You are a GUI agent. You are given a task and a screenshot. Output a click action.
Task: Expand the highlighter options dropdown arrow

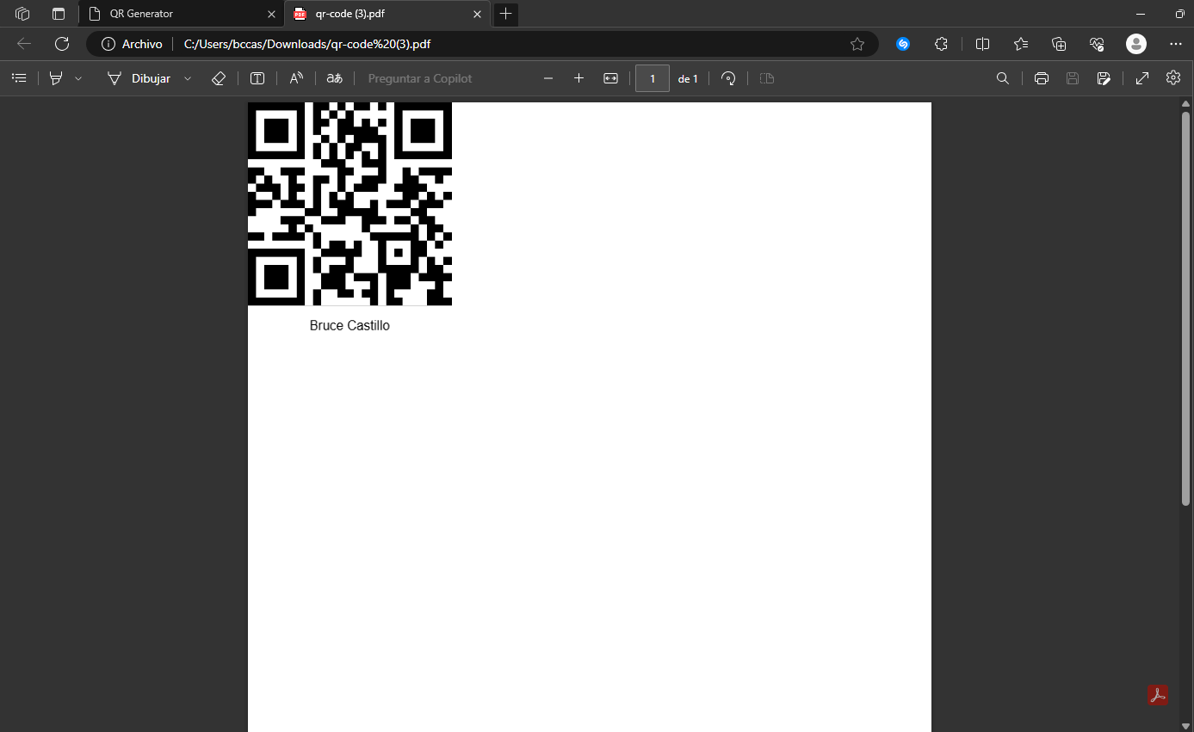click(x=78, y=78)
